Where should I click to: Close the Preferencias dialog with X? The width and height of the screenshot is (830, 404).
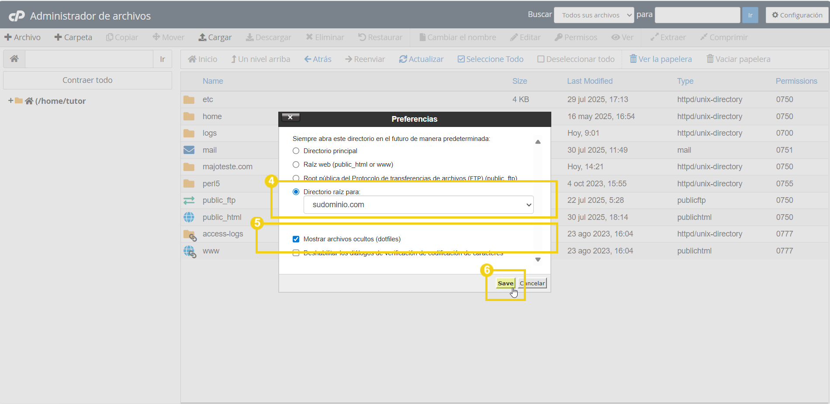tap(290, 117)
